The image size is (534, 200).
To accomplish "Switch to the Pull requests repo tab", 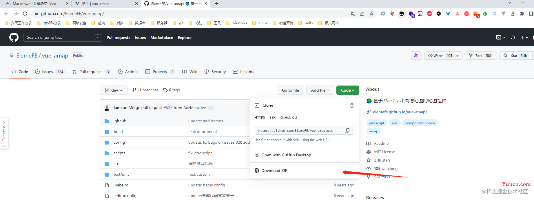I will tap(91, 72).
